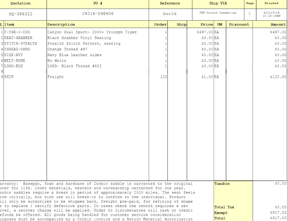Select item code STITCH-STEALTH
Viewport: 288px width, 221px height.
tap(20, 44)
